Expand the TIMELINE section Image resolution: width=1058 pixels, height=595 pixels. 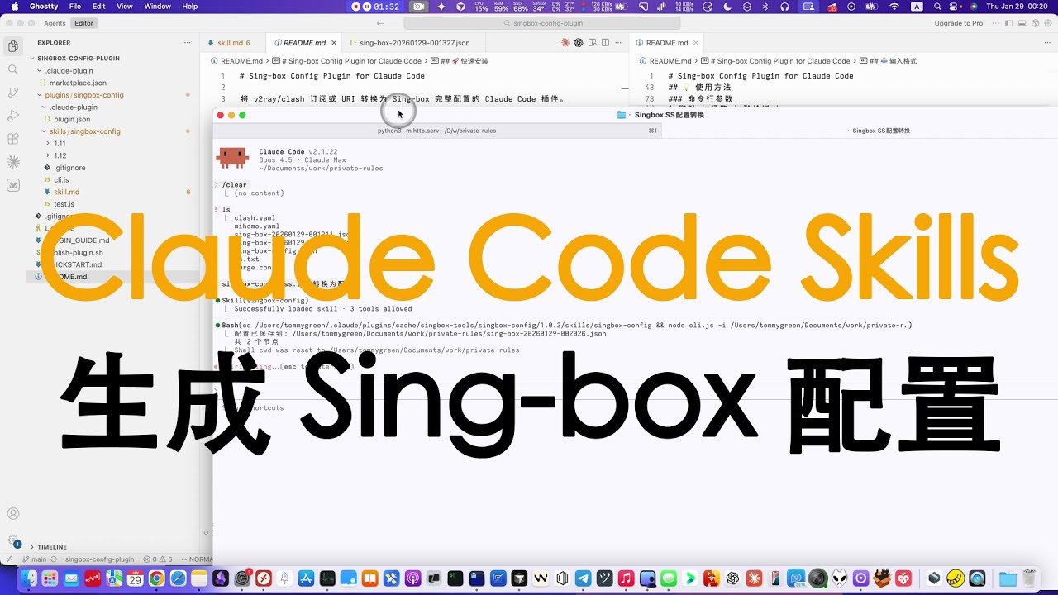51,547
